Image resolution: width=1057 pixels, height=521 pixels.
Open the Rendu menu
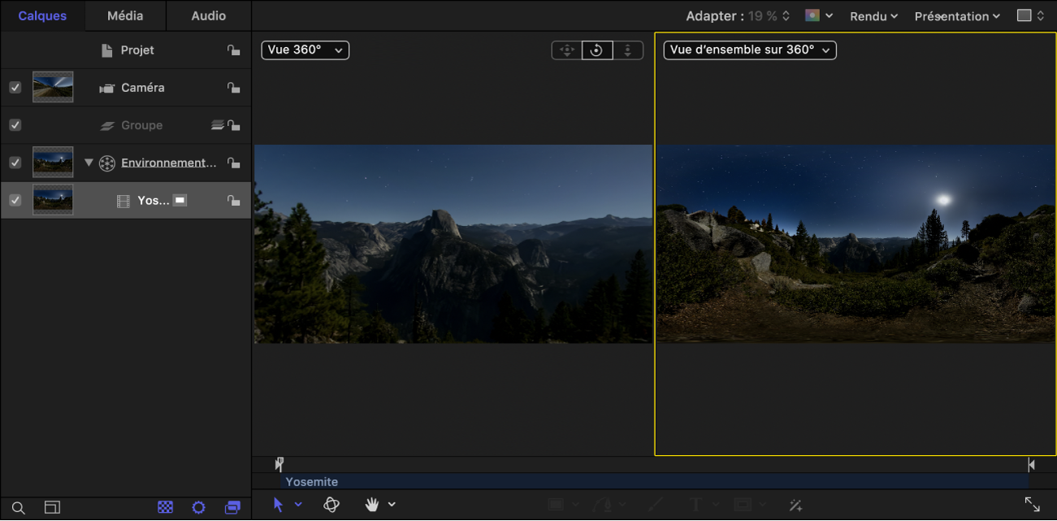pyautogui.click(x=873, y=16)
